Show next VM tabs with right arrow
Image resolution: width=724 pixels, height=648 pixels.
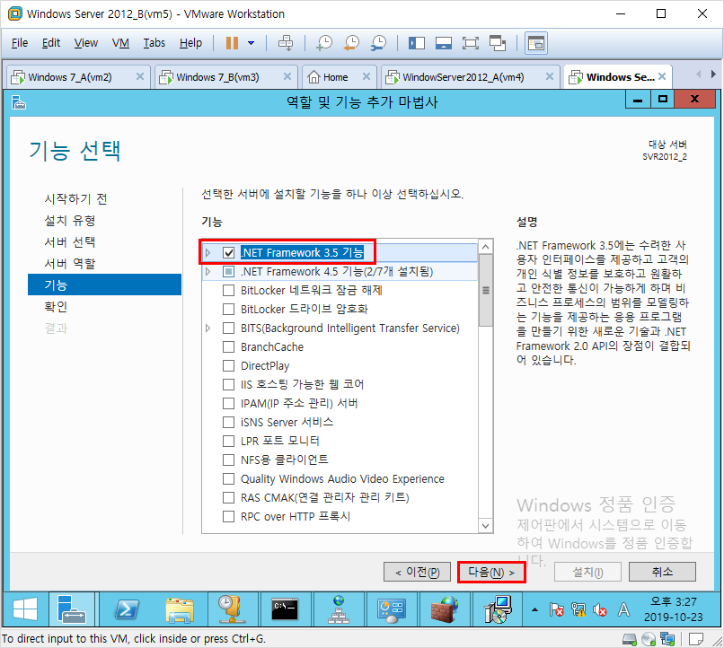click(x=713, y=74)
